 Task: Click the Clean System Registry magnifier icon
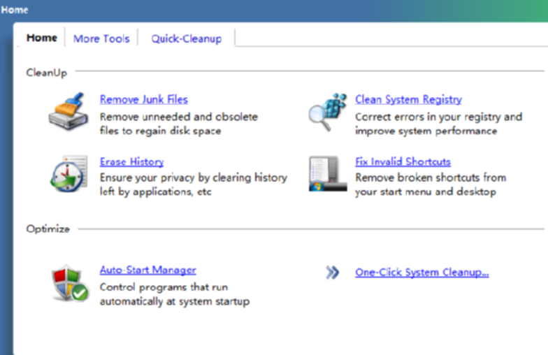pyautogui.click(x=327, y=112)
